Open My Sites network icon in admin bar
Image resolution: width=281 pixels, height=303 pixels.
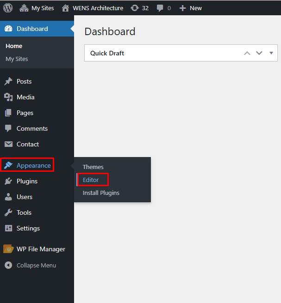[24, 8]
